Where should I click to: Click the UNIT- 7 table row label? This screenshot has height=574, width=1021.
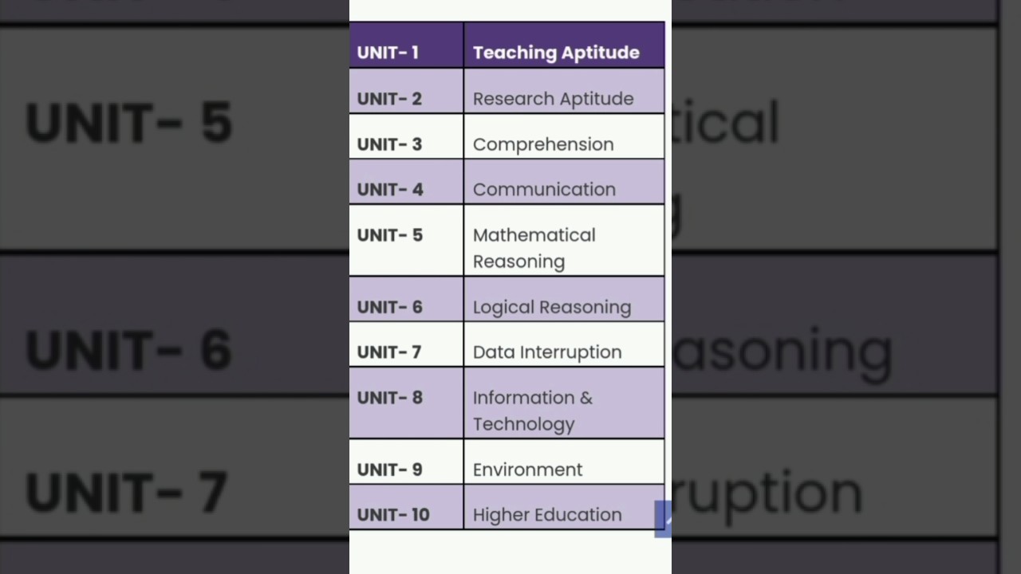click(x=388, y=352)
